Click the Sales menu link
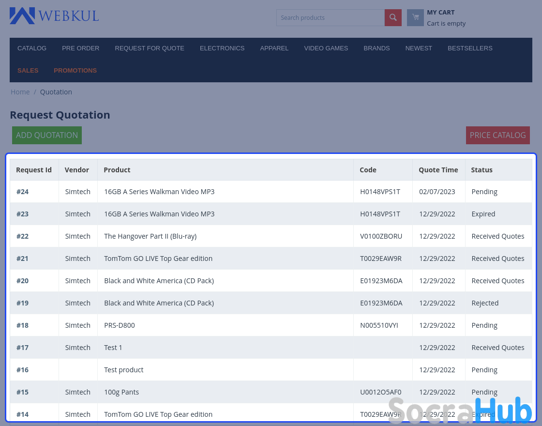This screenshot has width=542, height=426. [x=28, y=71]
